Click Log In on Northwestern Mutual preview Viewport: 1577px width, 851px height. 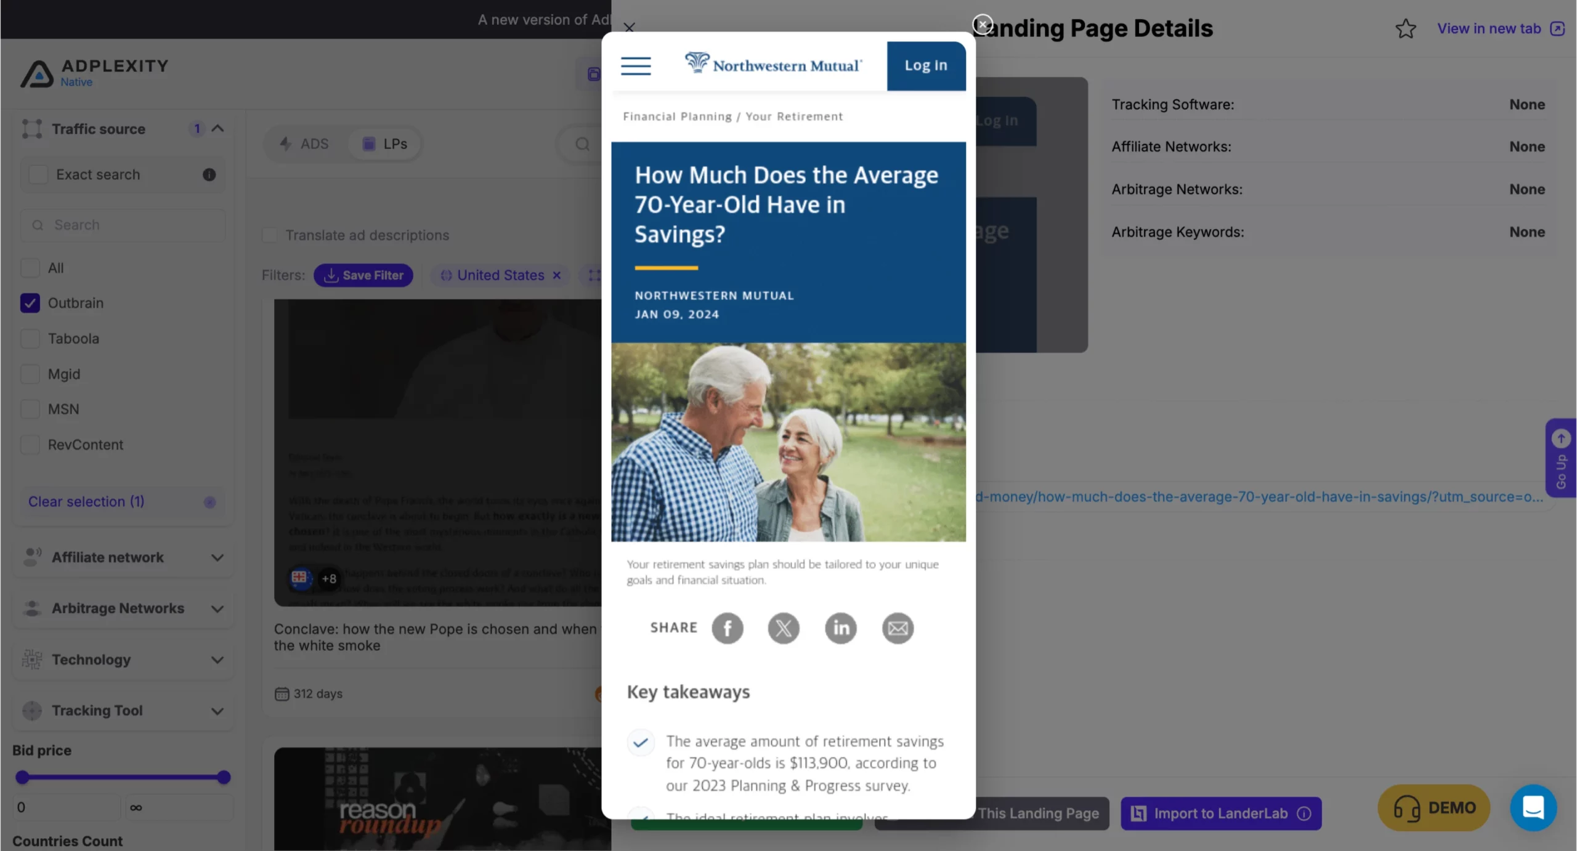click(x=926, y=65)
